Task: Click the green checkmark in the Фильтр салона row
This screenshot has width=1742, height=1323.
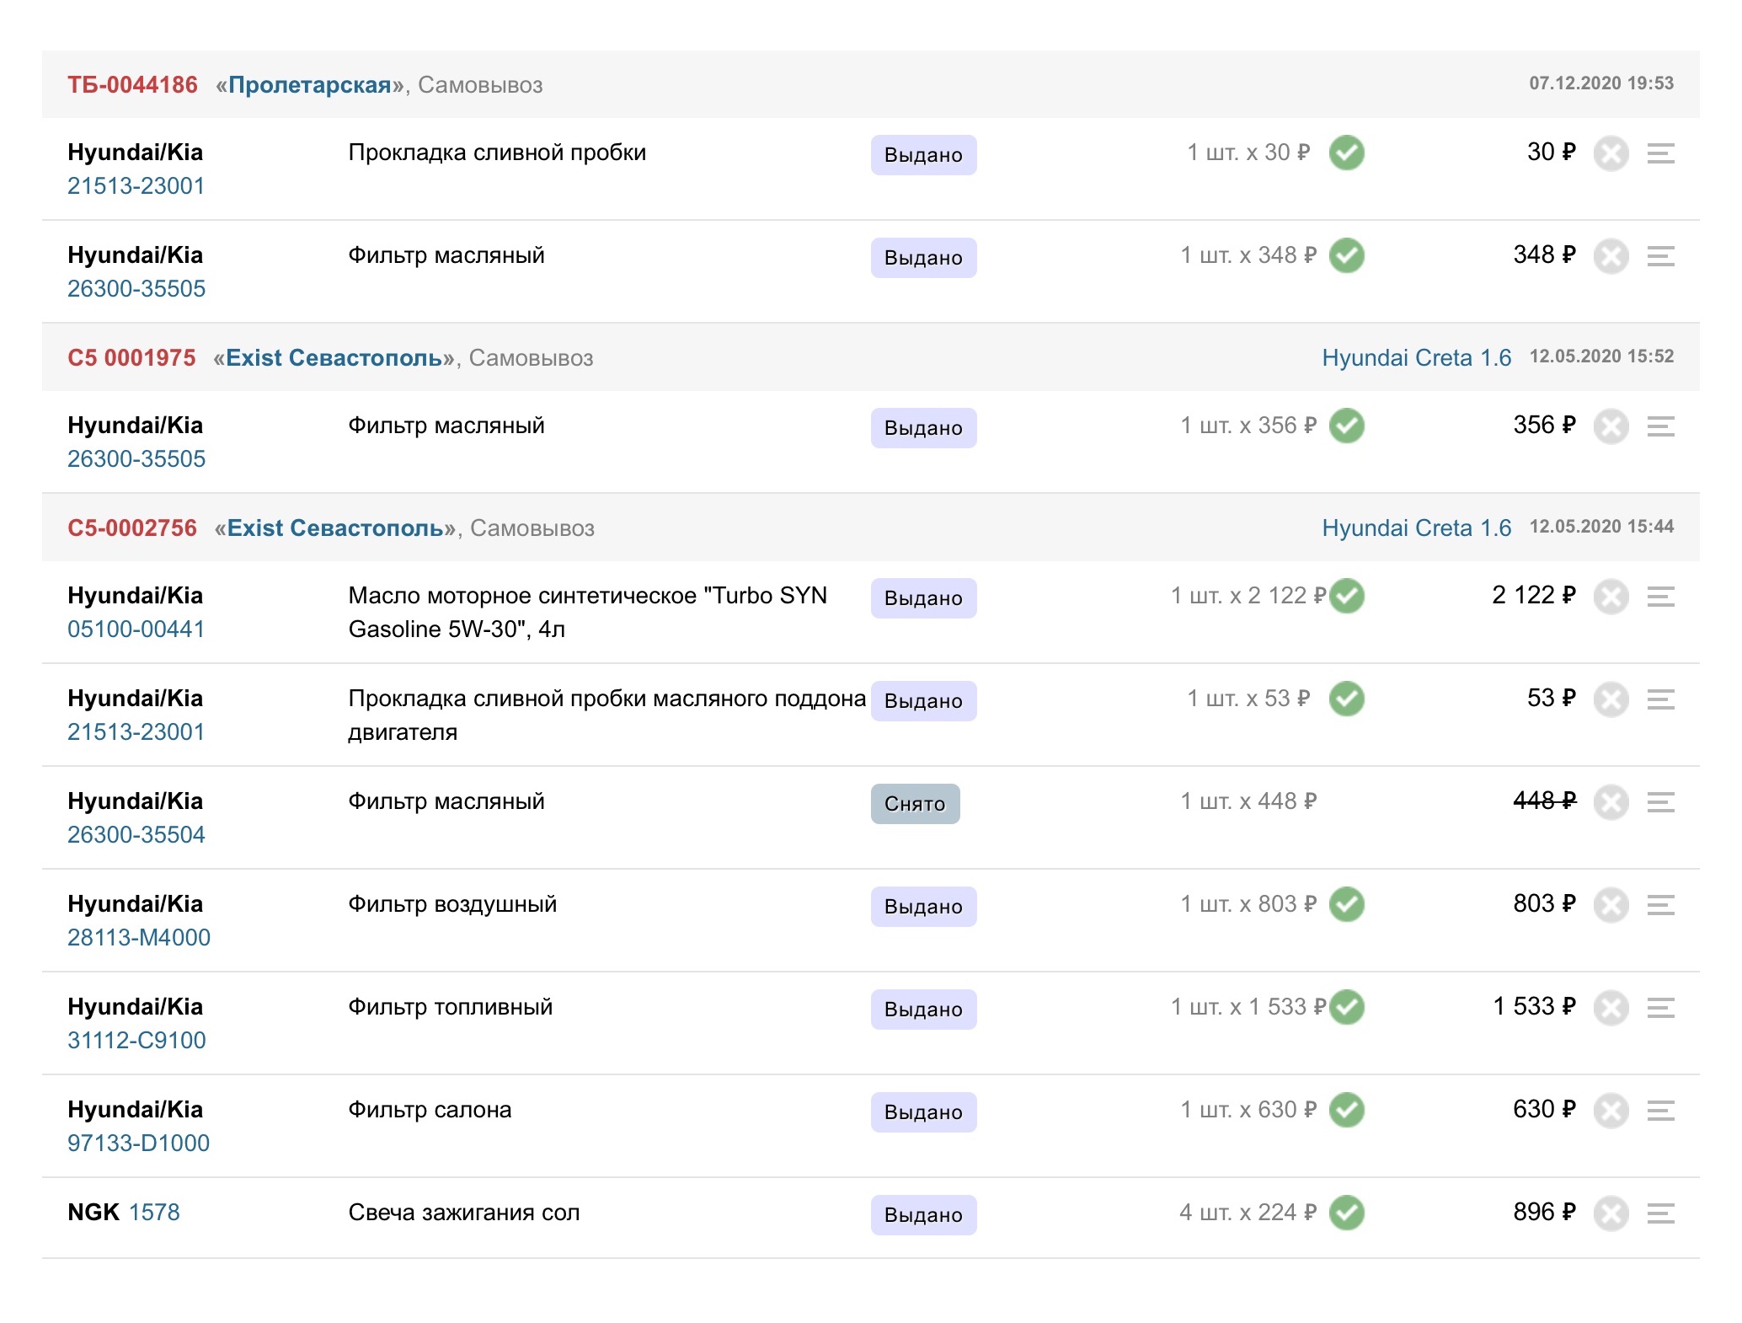Action: point(1347,1110)
